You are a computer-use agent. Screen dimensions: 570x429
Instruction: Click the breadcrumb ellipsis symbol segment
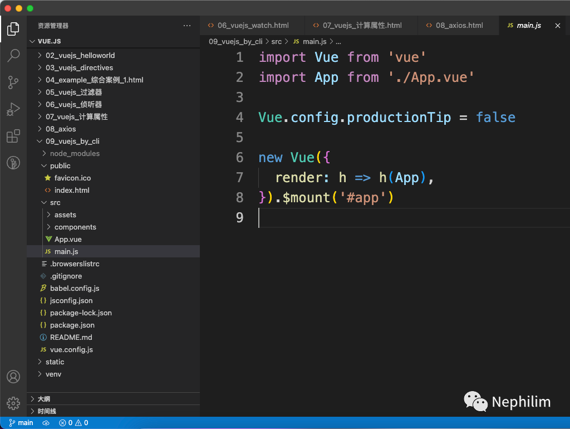338,41
